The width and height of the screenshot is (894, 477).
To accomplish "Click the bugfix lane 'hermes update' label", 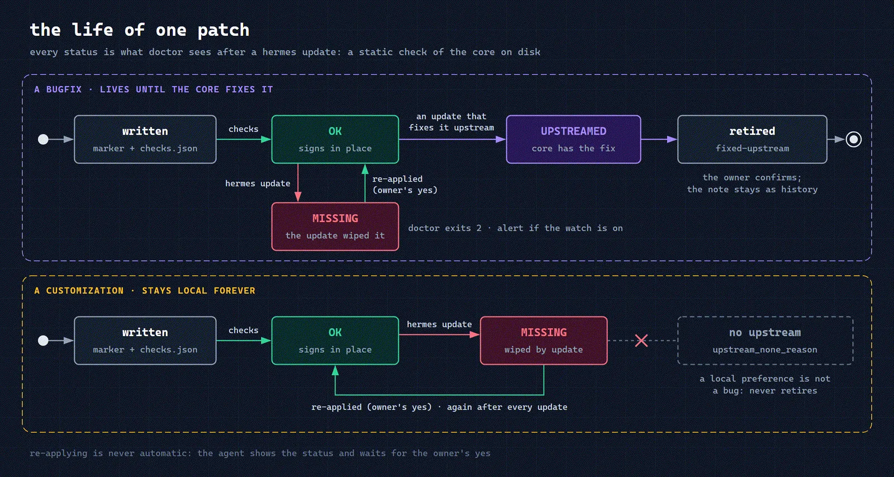I will (258, 183).
